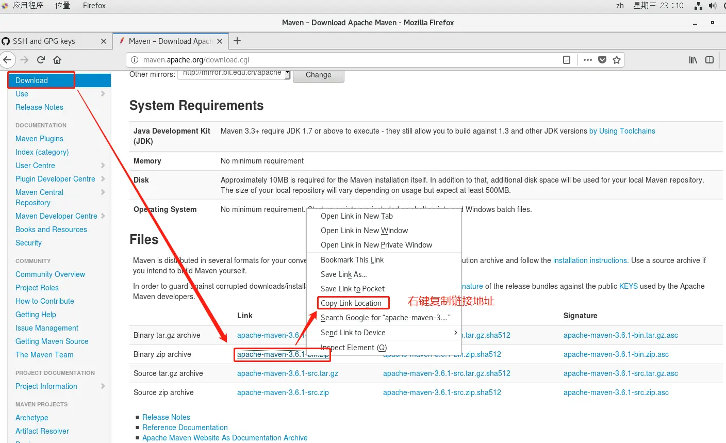Choose Open Link in New Window

click(x=383, y=231)
